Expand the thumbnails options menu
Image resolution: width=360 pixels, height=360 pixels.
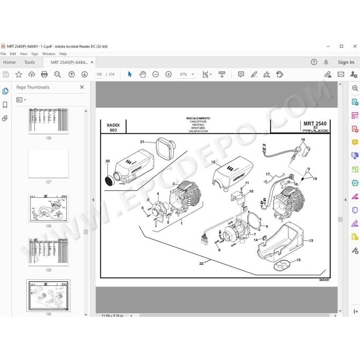pyautogui.click(x=22, y=100)
